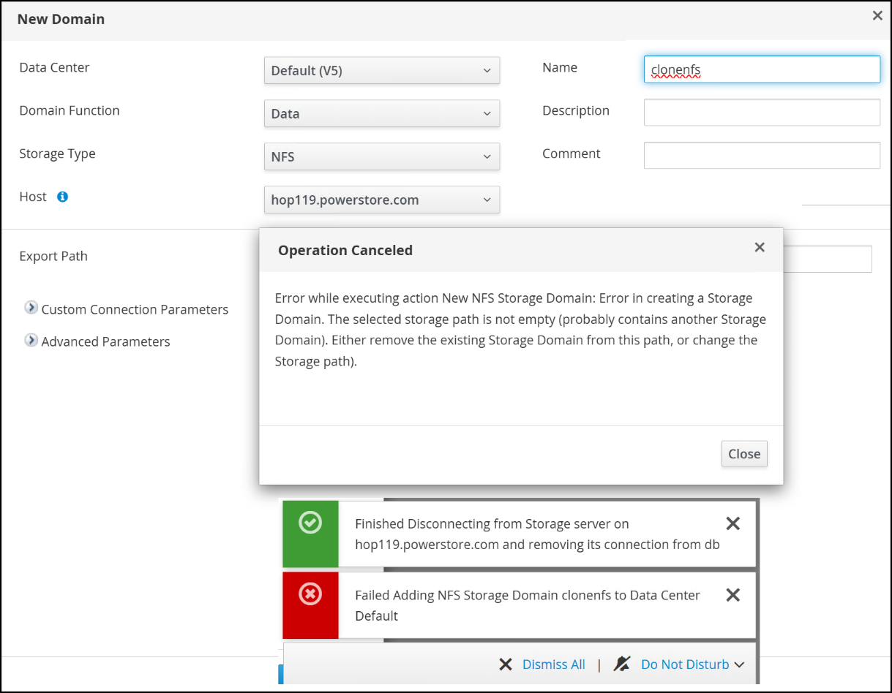Click the Finished Disconnecting from Storage server message

point(537,534)
